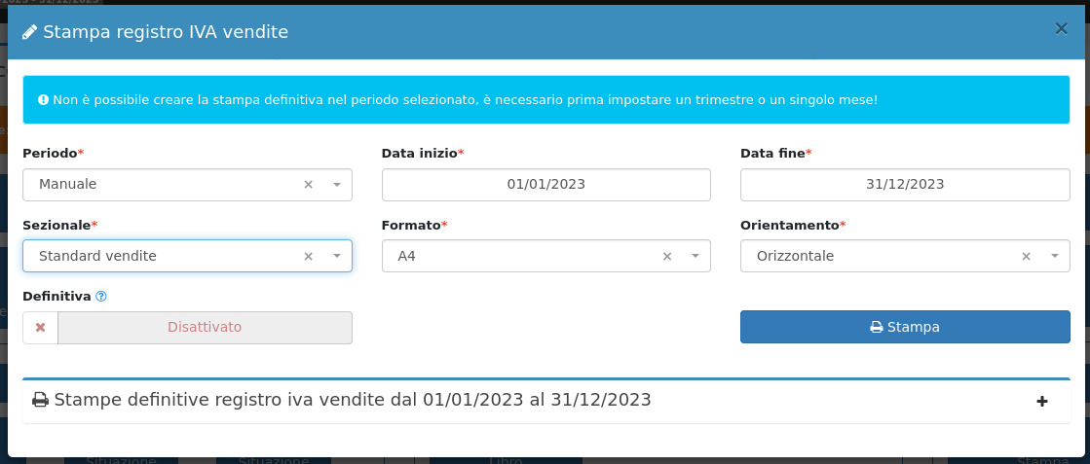Click the plus icon to expand definitive prints
This screenshot has width=1090, height=464.
1042,401
